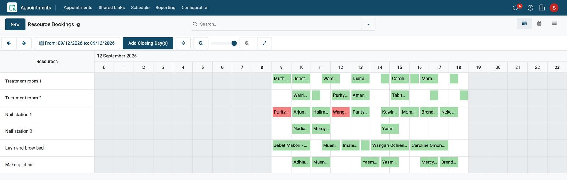Open the Jebet Makori booking on Lash bed
Viewport: 567px width, 180px height.
291,145
